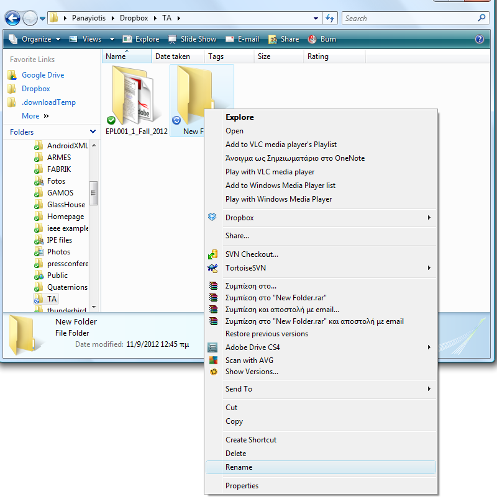Click the Back navigation arrow button

point(12,18)
